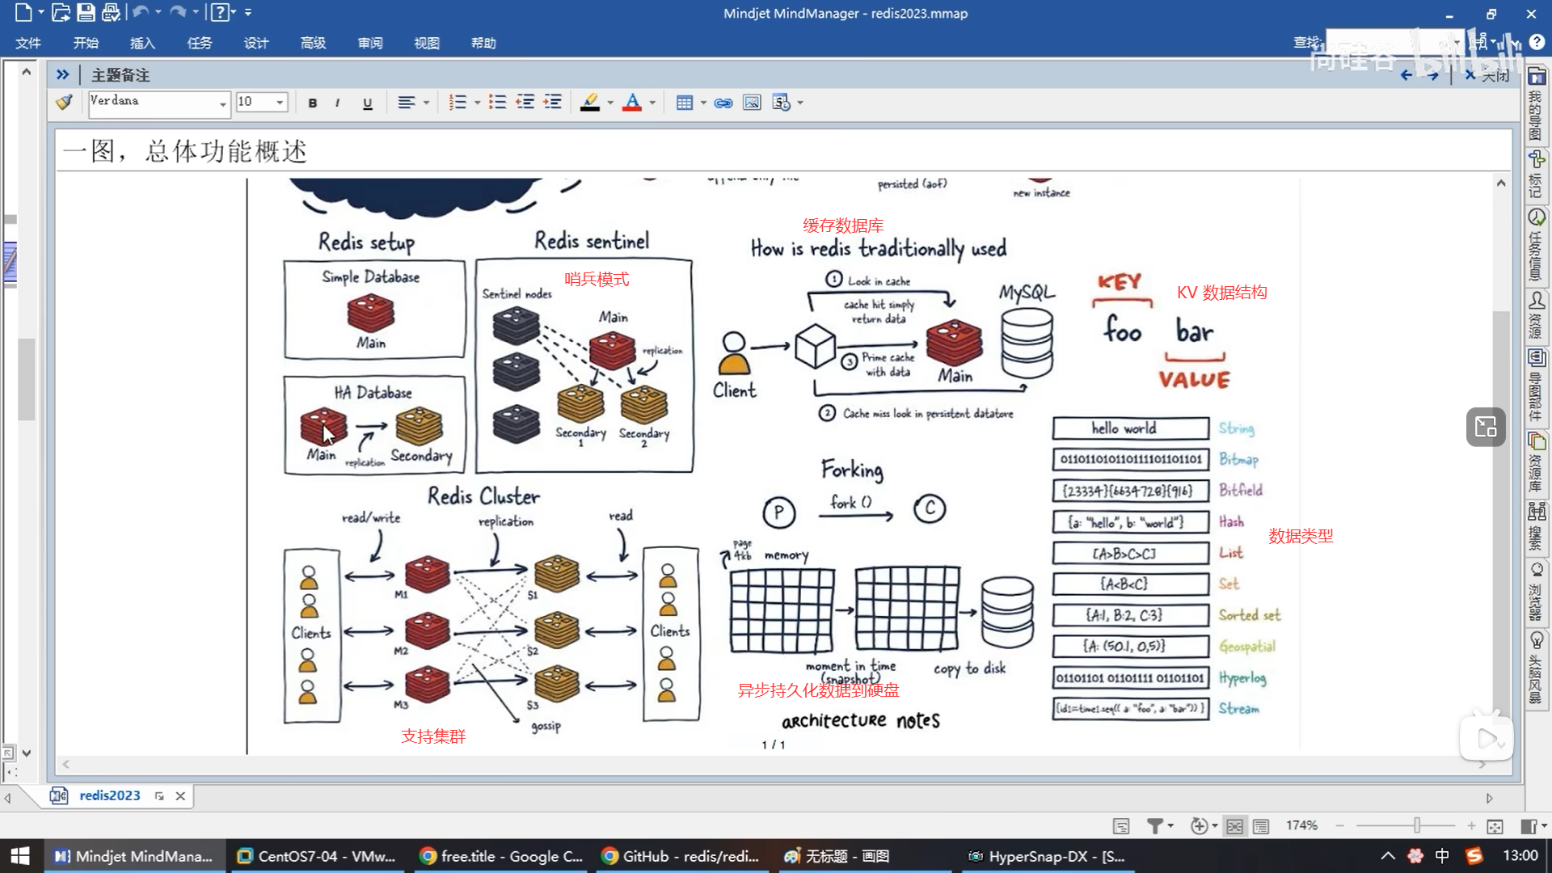Open the 设计 ribbon tab
1552x873 pixels.
tap(255, 43)
